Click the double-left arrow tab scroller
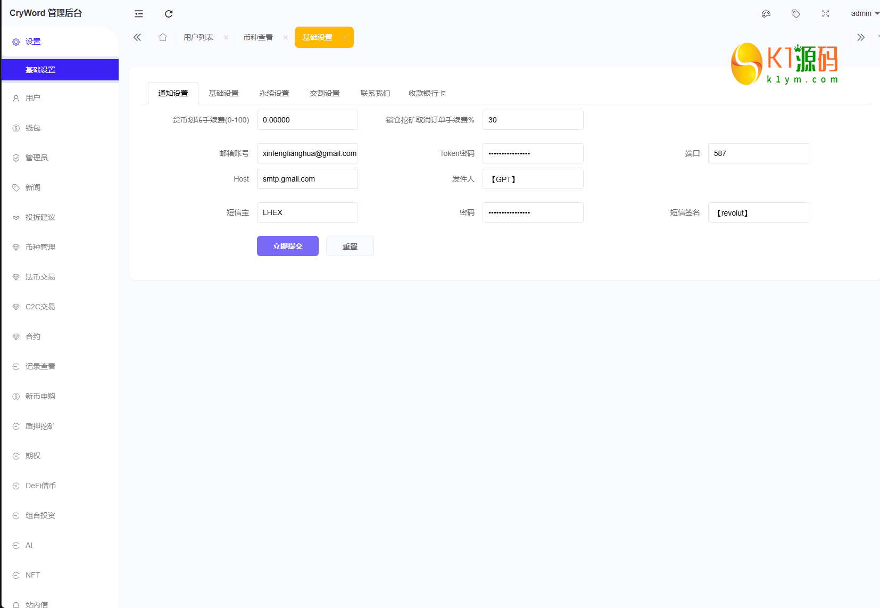 click(137, 37)
